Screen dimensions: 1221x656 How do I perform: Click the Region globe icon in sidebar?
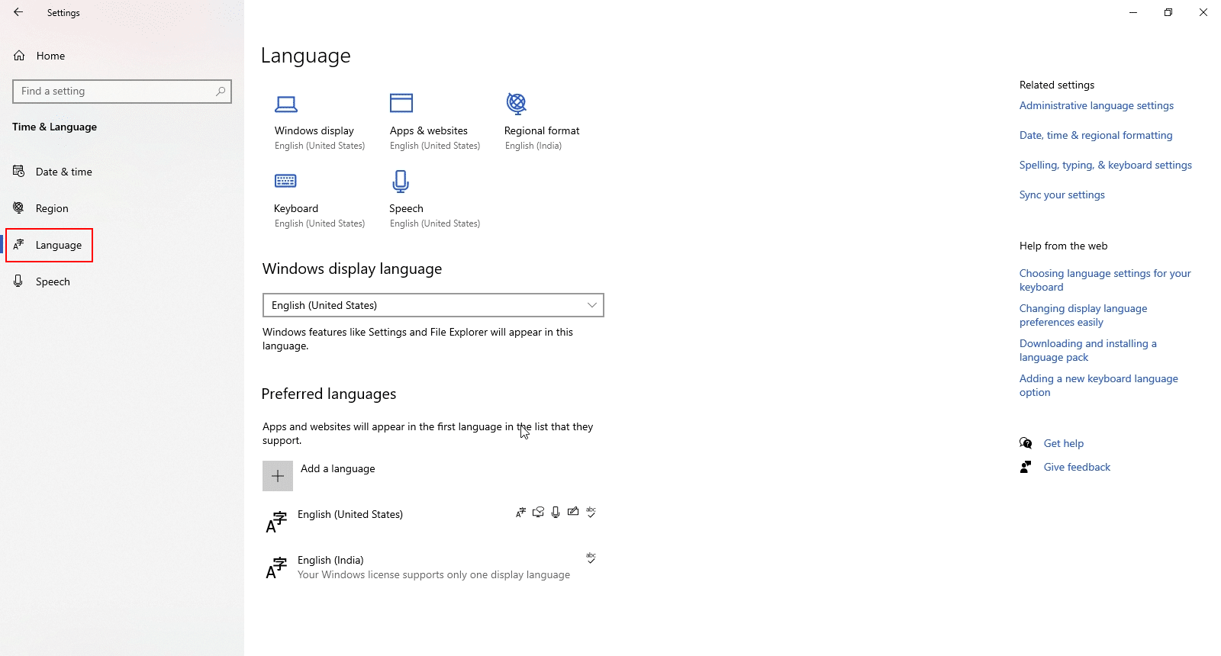point(18,207)
